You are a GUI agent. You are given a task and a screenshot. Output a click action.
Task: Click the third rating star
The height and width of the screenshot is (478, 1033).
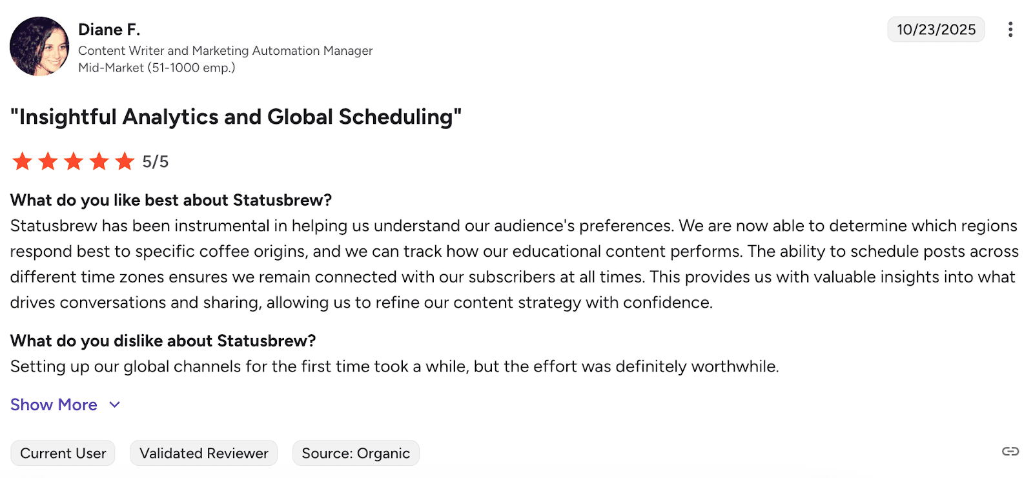click(74, 161)
